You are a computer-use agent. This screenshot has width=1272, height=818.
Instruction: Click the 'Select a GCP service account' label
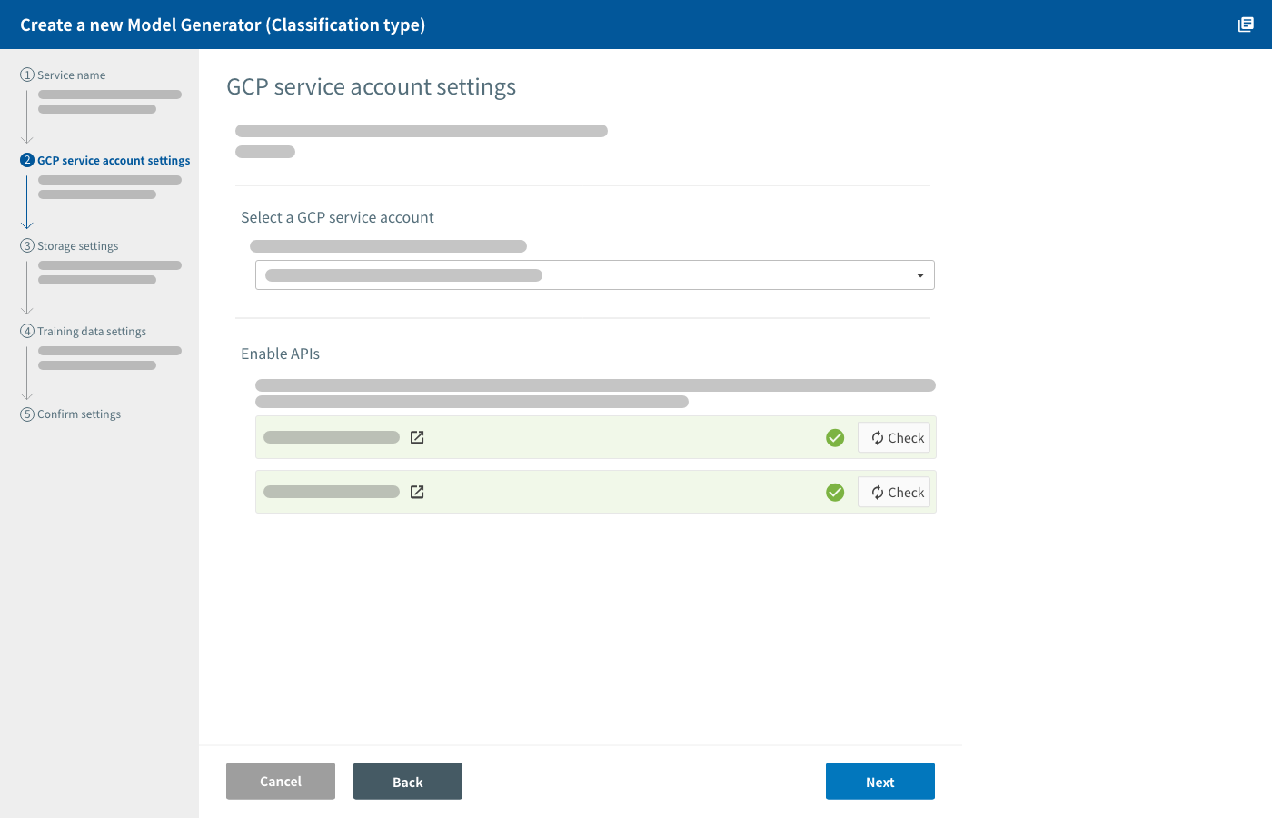pos(337,217)
